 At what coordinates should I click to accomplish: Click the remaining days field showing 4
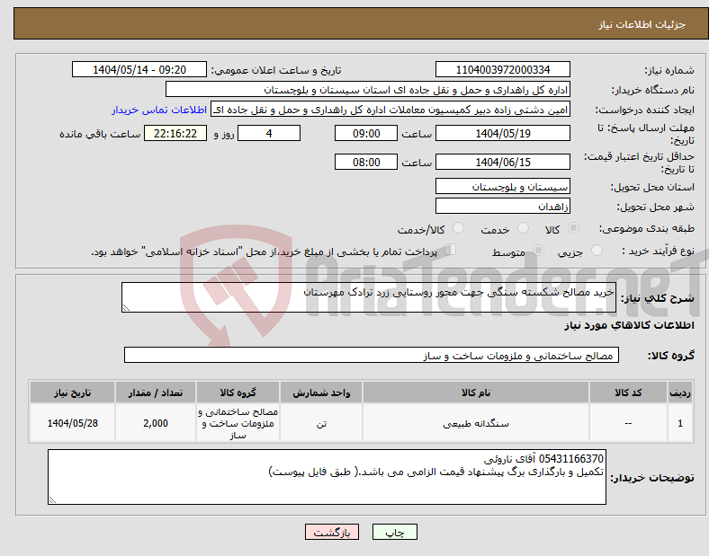[269, 133]
